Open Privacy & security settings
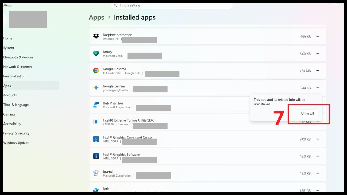 click(16, 133)
